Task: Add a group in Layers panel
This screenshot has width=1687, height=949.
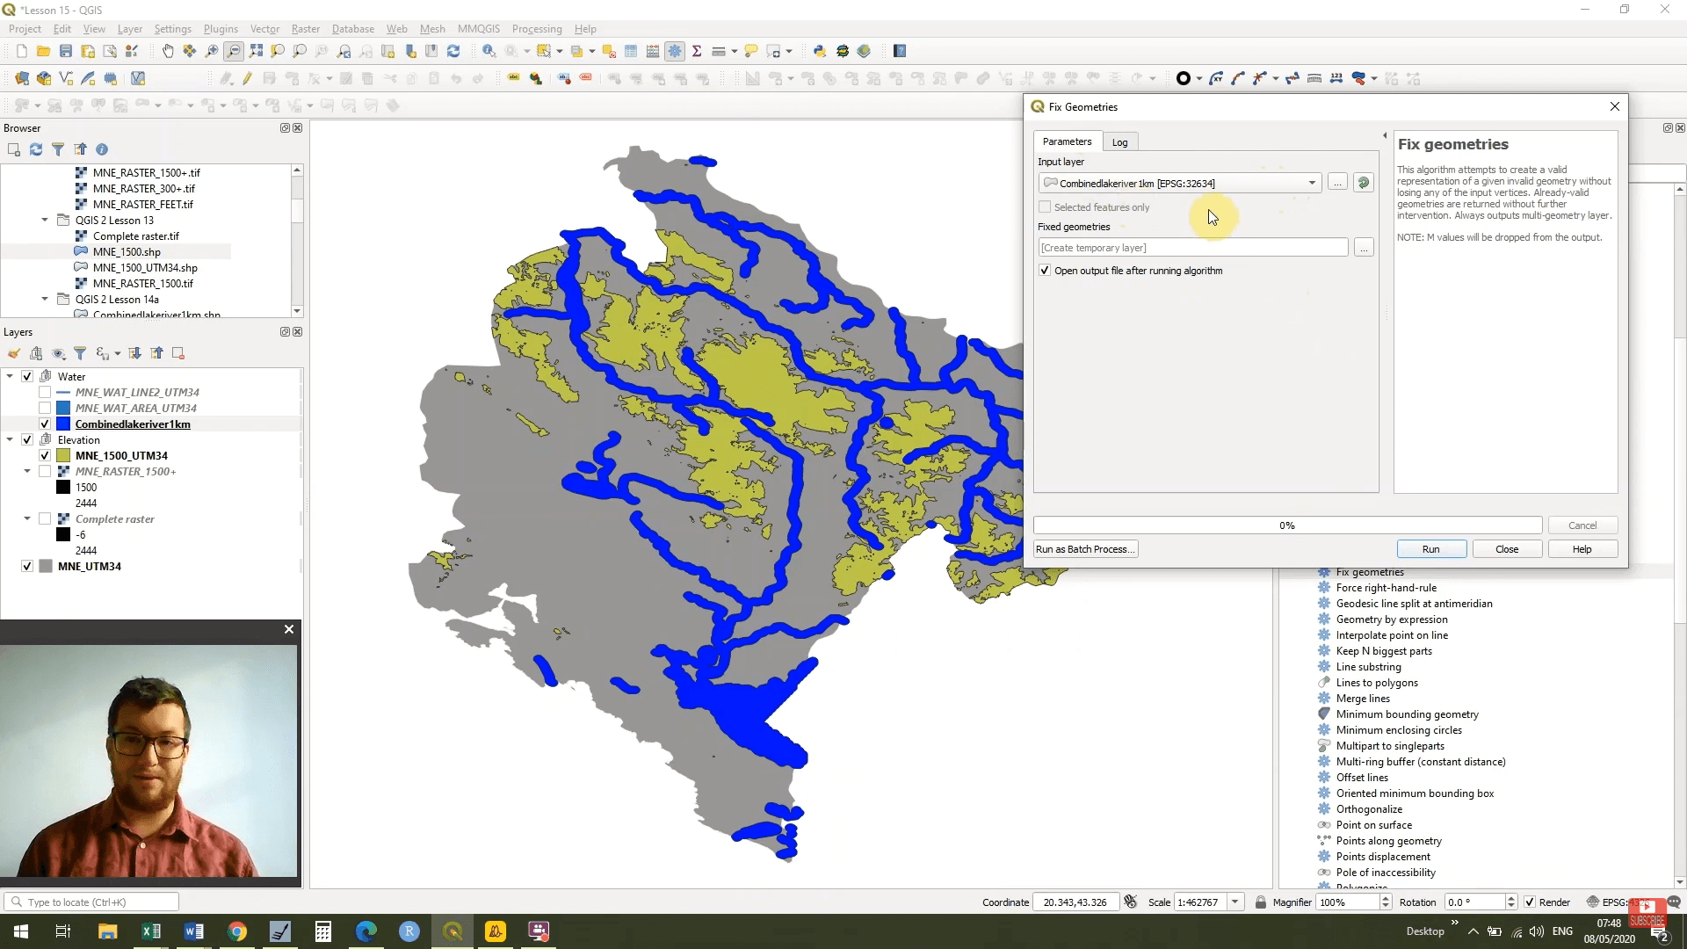Action: 36,353
